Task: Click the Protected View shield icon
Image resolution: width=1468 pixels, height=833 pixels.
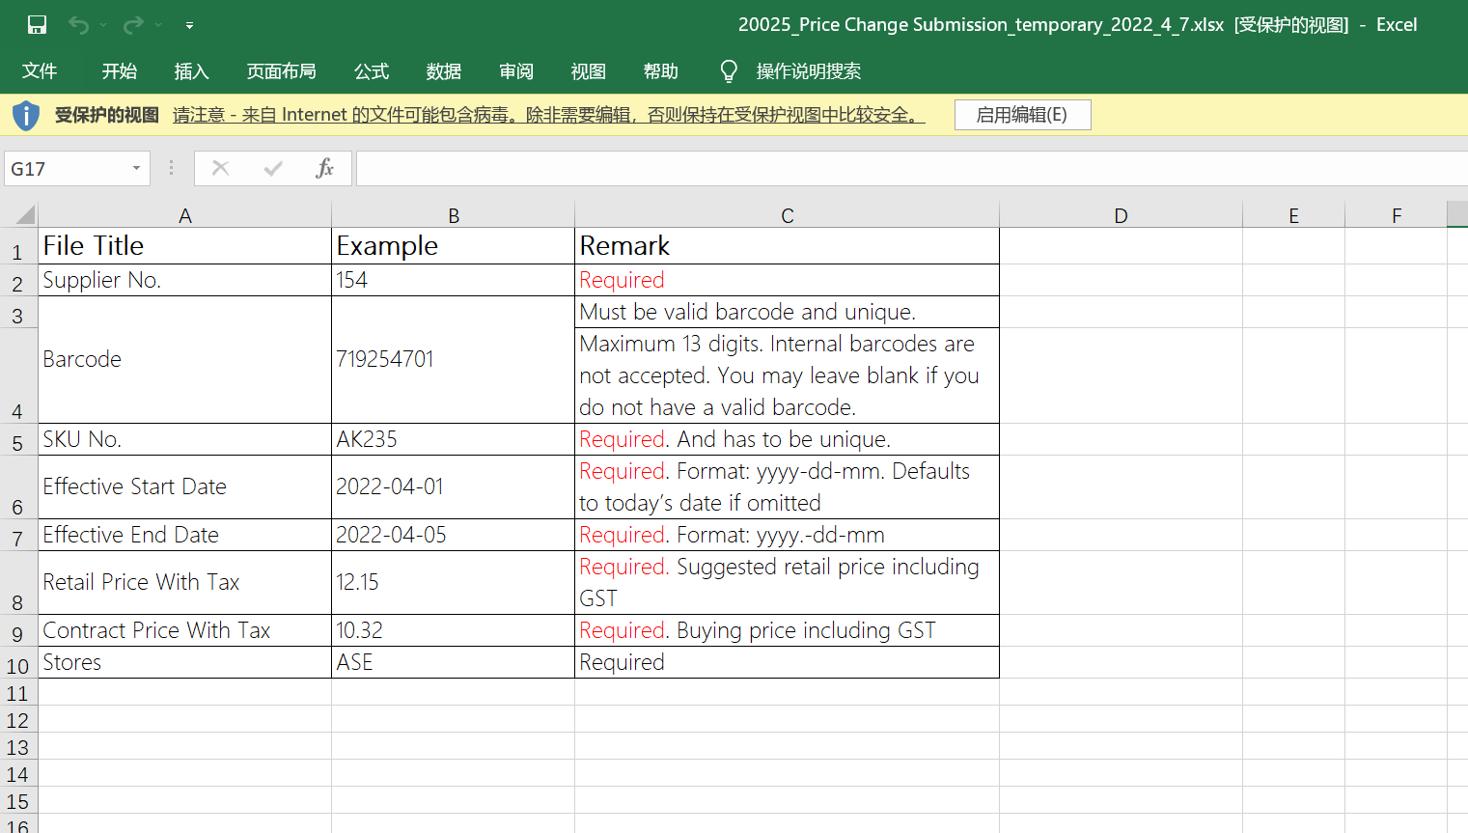Action: [x=26, y=115]
